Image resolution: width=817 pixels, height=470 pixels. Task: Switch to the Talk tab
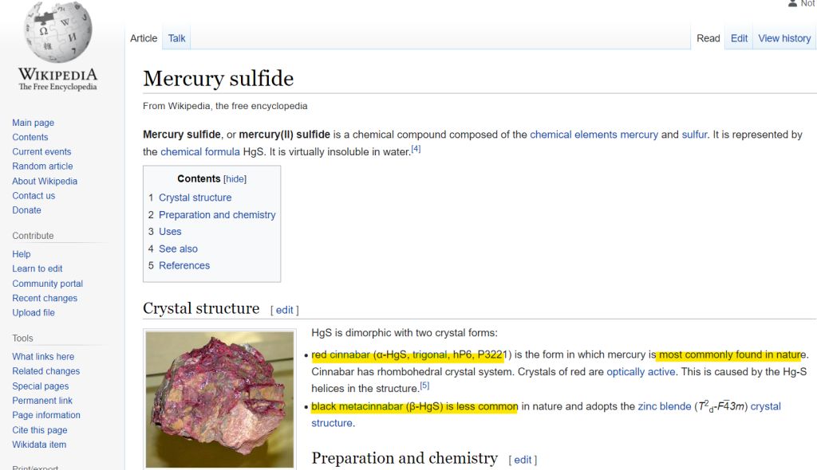[177, 38]
